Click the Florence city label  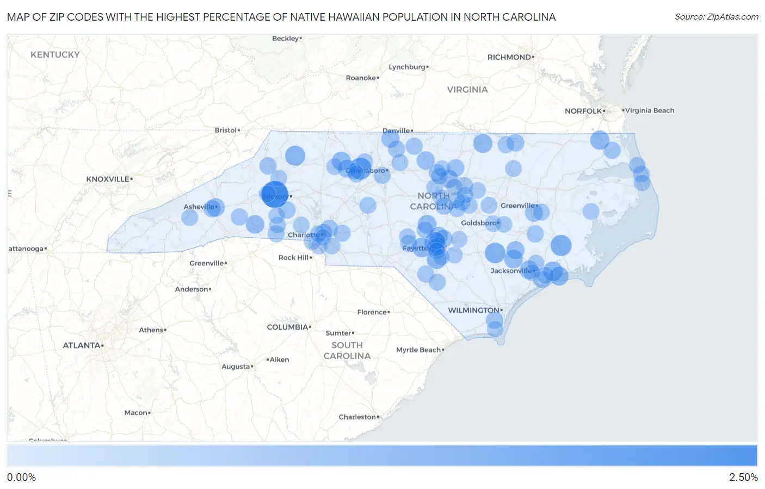(372, 312)
